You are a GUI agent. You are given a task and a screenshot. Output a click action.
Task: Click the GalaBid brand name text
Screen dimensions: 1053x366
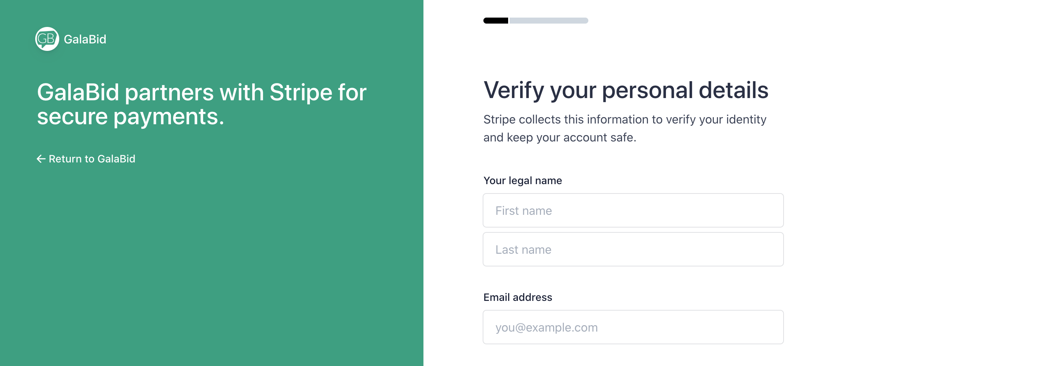(x=85, y=39)
